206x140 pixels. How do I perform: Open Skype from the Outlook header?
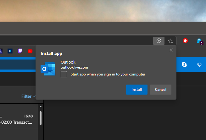(x=184, y=64)
